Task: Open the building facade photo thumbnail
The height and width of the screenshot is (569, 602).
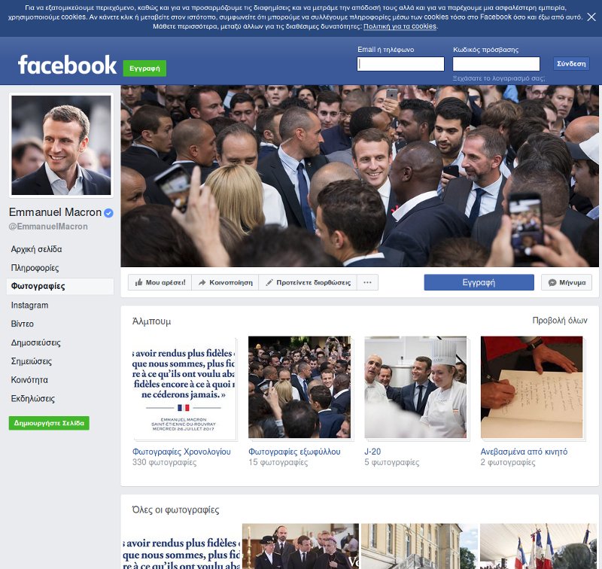Action: 420,546
